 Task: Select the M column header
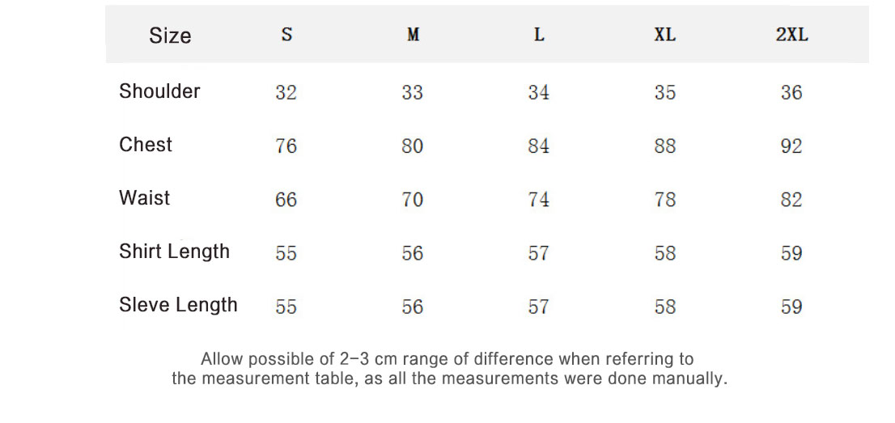pyautogui.click(x=413, y=35)
